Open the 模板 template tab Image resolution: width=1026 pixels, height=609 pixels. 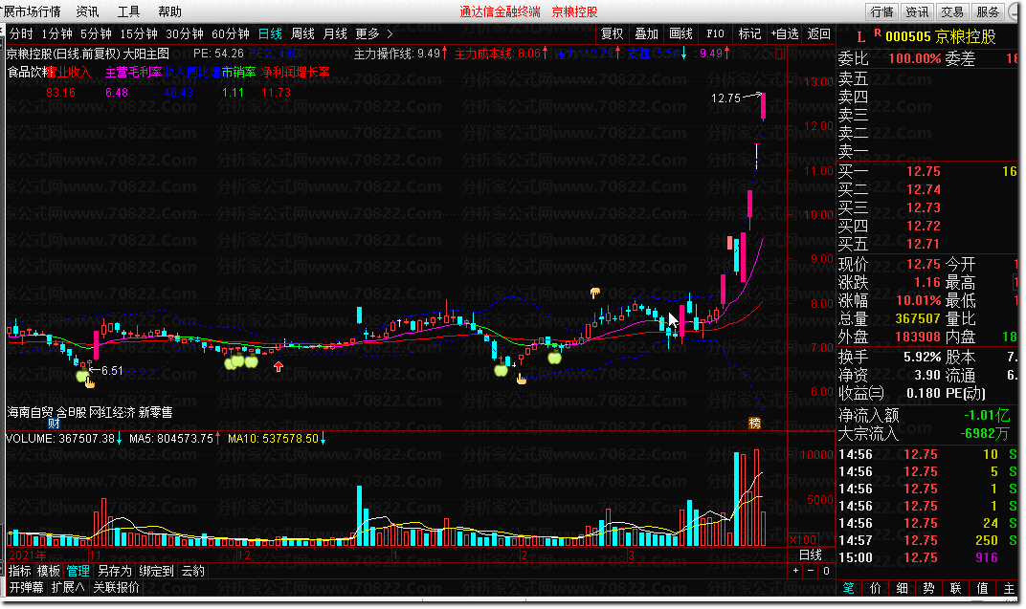coord(49,571)
